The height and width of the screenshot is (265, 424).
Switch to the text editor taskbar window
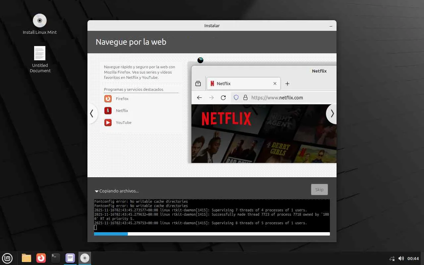pyautogui.click(x=70, y=258)
